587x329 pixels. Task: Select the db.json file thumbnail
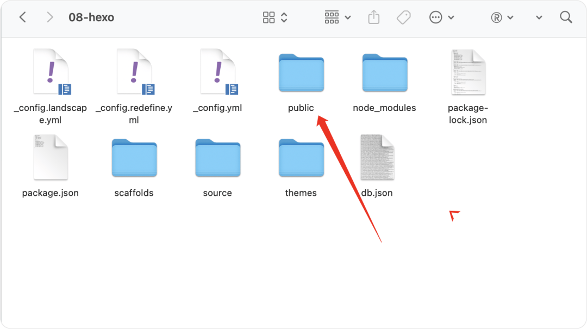tap(377, 157)
